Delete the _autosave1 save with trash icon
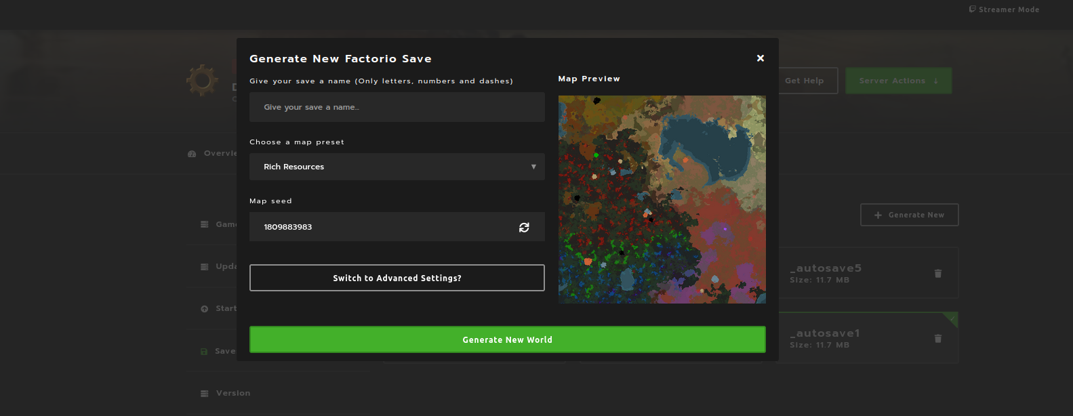The image size is (1073, 416). click(938, 339)
